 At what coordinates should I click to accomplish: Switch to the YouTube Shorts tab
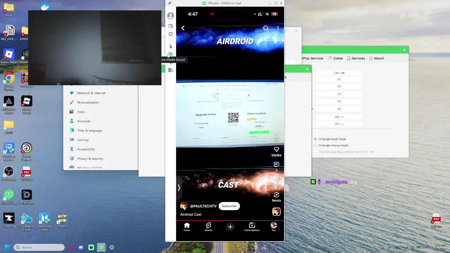(208, 227)
